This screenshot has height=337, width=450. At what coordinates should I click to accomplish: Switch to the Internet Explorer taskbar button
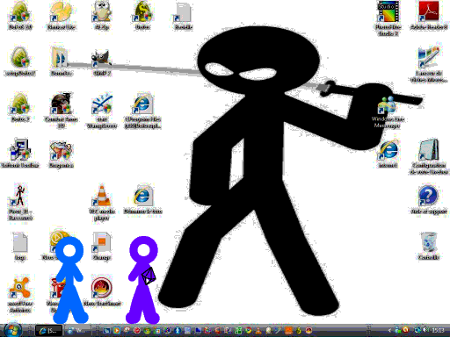49,331
